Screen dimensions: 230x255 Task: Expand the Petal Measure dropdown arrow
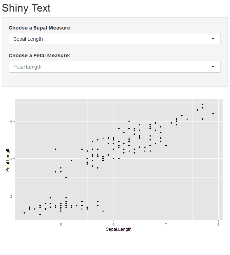tap(213, 67)
